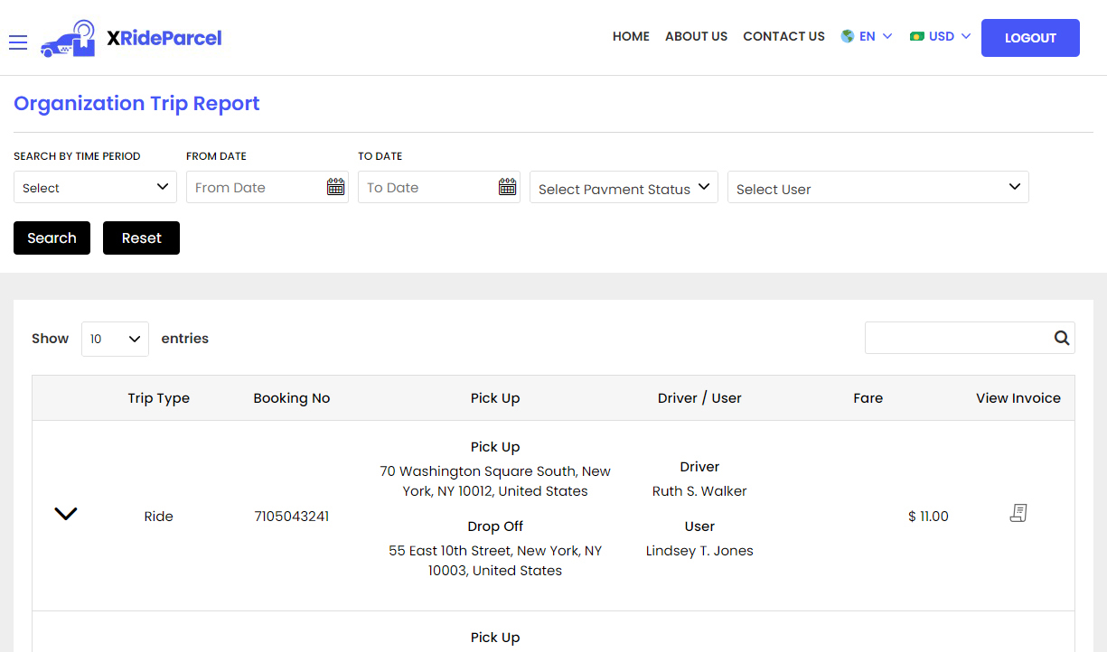
Task: Click the USD currency money icon
Action: pos(917,37)
